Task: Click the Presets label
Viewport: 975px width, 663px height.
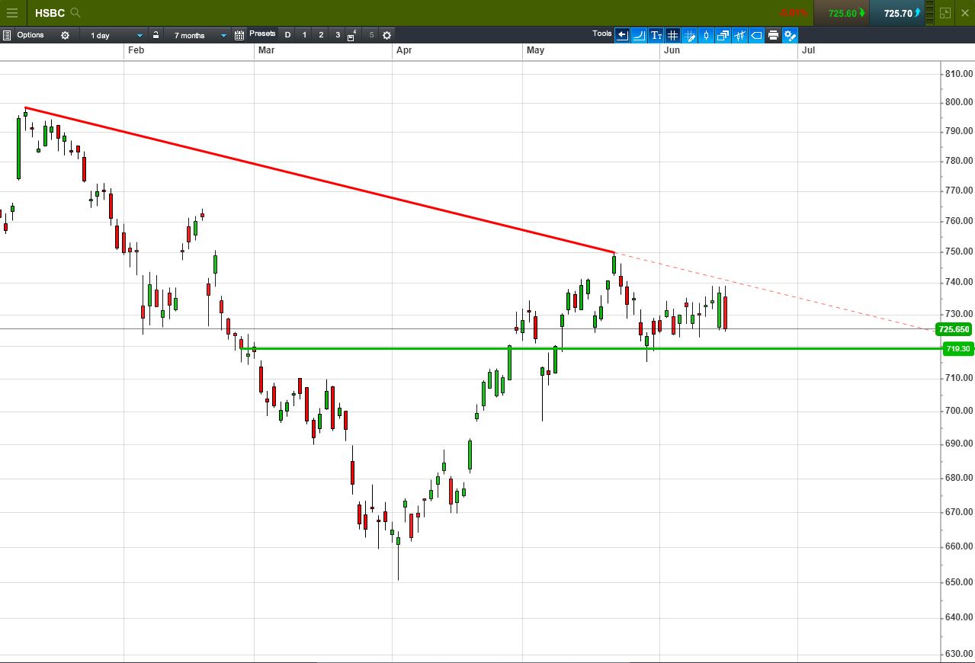Action: coord(262,34)
